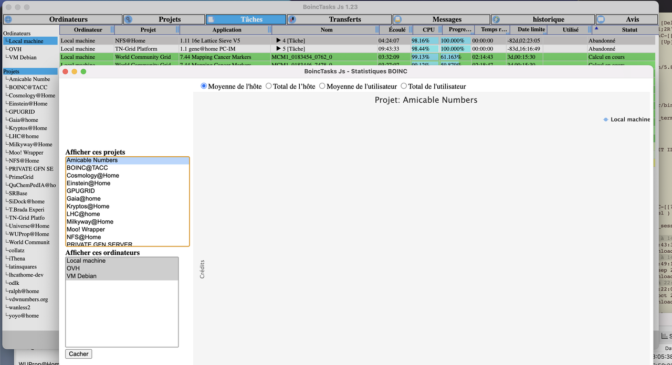Image resolution: width=672 pixels, height=365 pixels.
Task: Click the 61.163% progress cell
Action: [x=455, y=57]
